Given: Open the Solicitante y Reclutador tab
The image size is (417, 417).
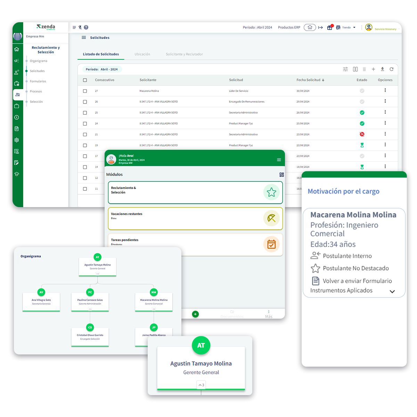Looking at the screenshot, I should [184, 54].
